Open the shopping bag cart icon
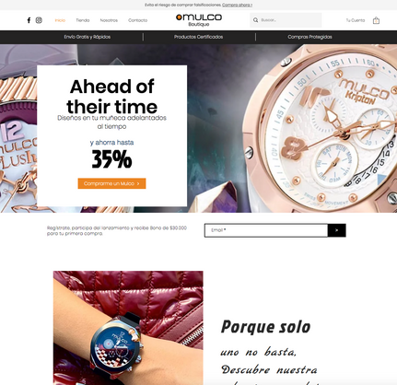The width and height of the screenshot is (397, 385). click(376, 20)
